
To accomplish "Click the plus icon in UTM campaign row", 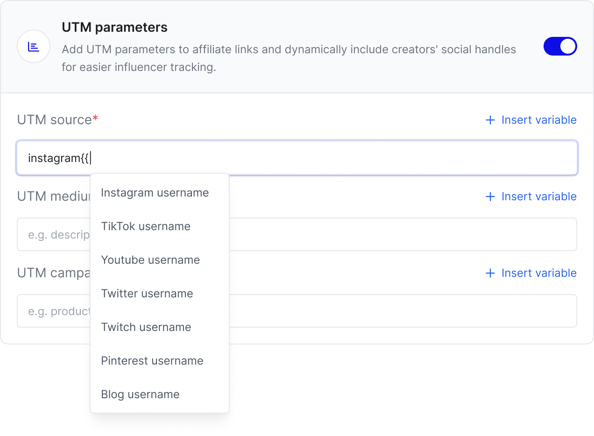I will pos(490,273).
